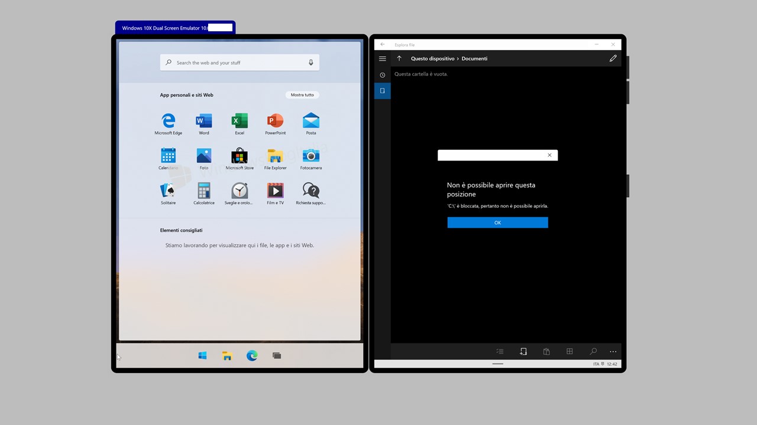The height and width of the screenshot is (425, 757).
Task: Launch the Excel app
Action: point(240,125)
